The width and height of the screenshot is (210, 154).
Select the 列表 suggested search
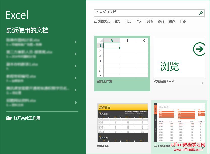pyautogui.click(x=150, y=21)
